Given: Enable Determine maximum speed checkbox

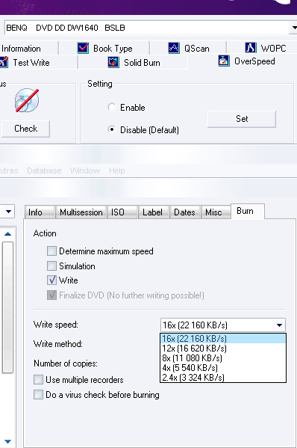Looking at the screenshot, I should point(51,251).
